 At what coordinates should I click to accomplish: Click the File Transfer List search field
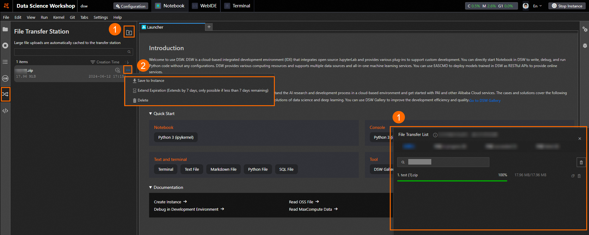(x=443, y=162)
